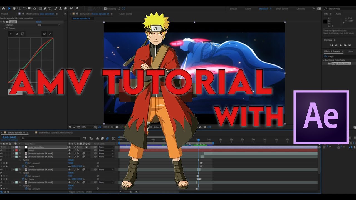This screenshot has height=200, width=356.
Task: Select the Clone Stamp tool
Action: click(60, 9)
